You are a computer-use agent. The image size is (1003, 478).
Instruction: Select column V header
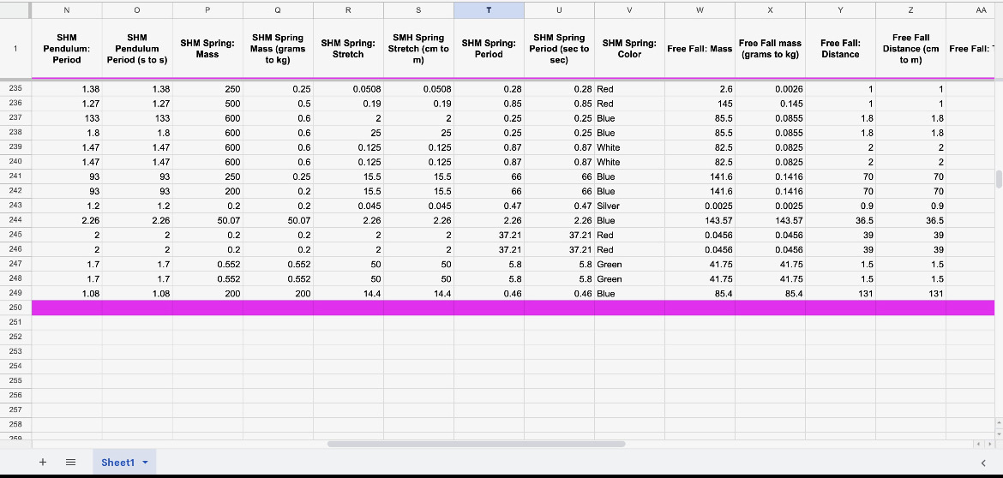(630, 10)
